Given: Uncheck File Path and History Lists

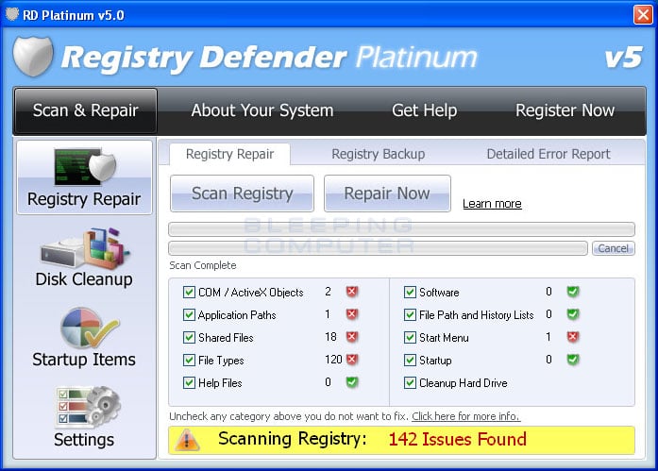Looking at the screenshot, I should [410, 314].
